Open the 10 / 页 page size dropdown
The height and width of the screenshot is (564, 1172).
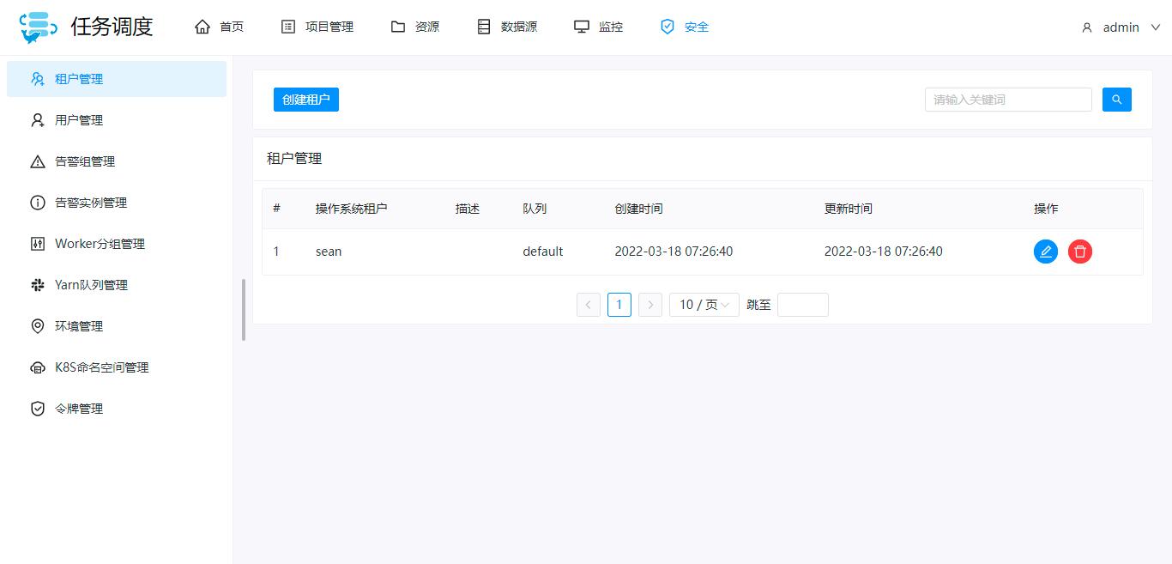tap(704, 304)
